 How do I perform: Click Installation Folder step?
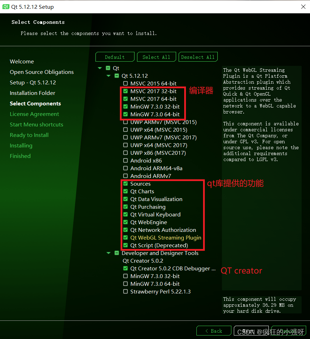(x=33, y=93)
